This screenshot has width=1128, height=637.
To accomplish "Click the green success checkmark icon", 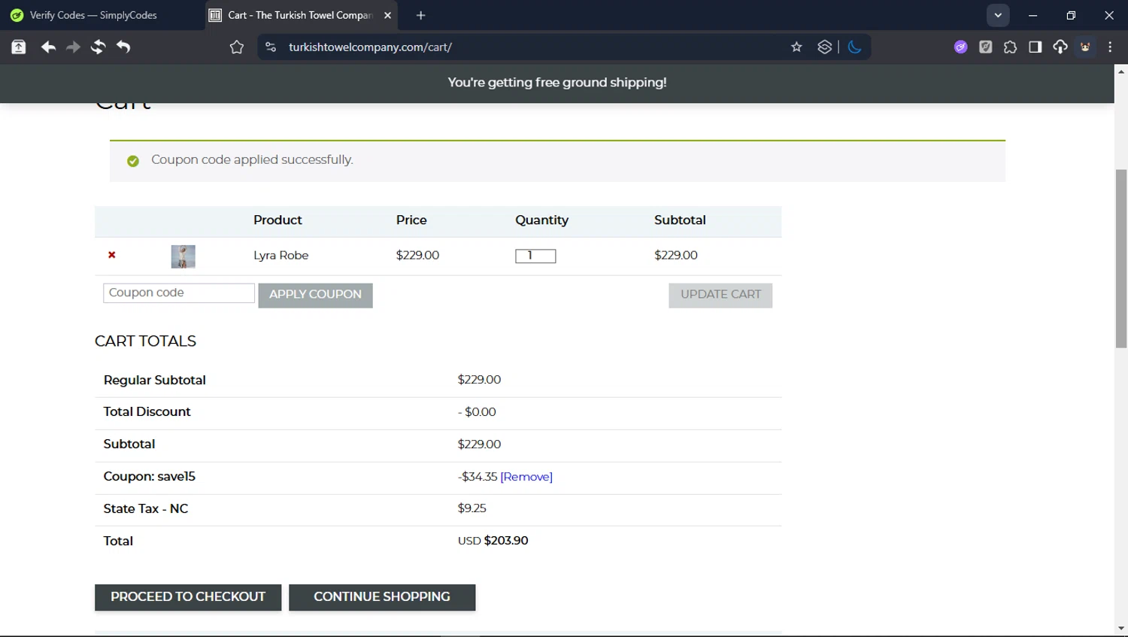I will (133, 161).
